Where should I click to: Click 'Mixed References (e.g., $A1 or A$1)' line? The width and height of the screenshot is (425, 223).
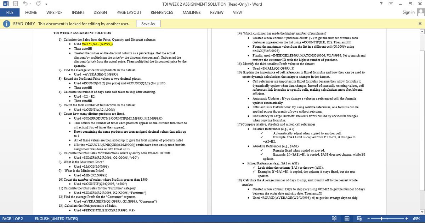point(273,163)
